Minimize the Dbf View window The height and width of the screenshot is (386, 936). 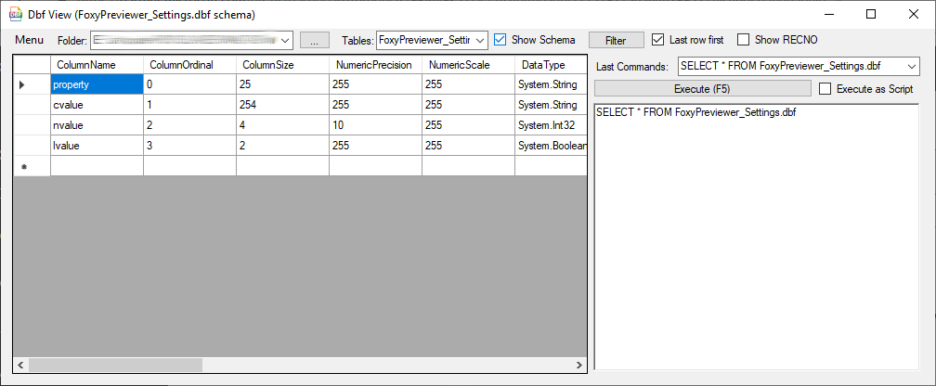coord(828,14)
